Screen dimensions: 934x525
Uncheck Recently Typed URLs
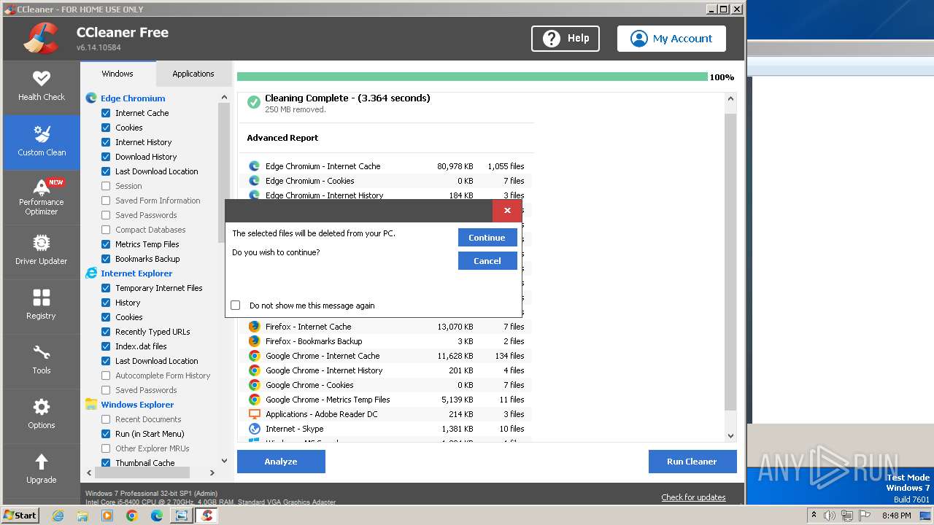click(x=106, y=332)
